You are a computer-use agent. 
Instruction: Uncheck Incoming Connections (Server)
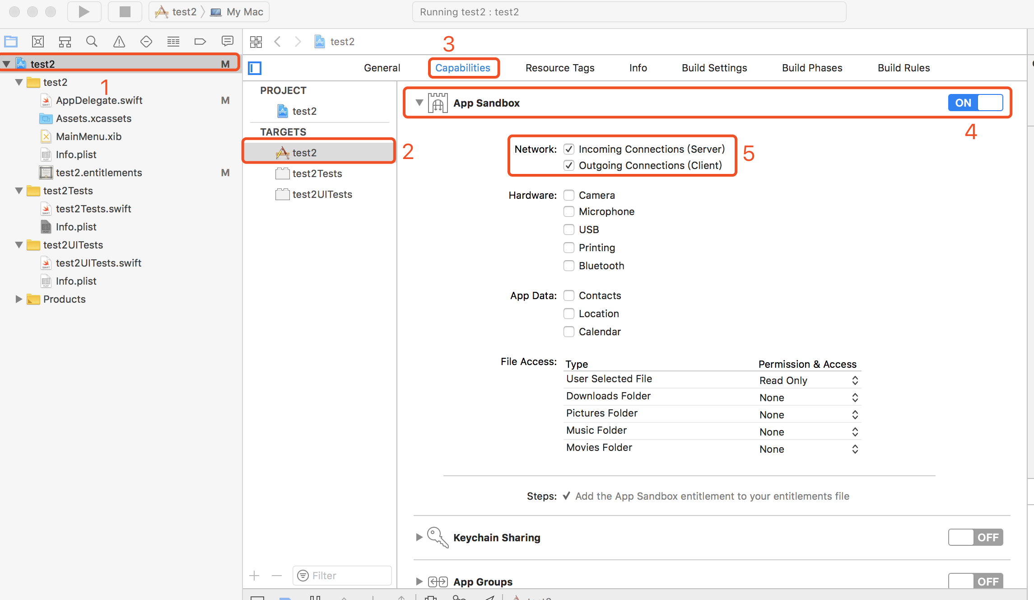[569, 149]
